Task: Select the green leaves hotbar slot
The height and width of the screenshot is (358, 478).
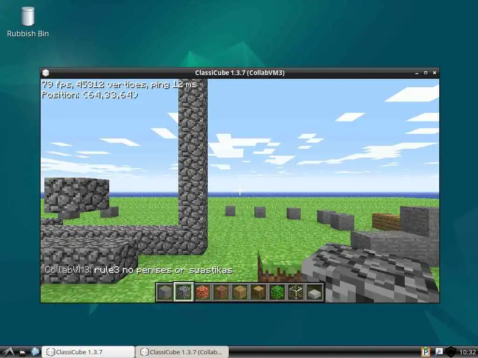Action: tap(277, 292)
